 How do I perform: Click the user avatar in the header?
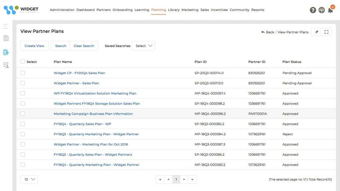point(321,10)
